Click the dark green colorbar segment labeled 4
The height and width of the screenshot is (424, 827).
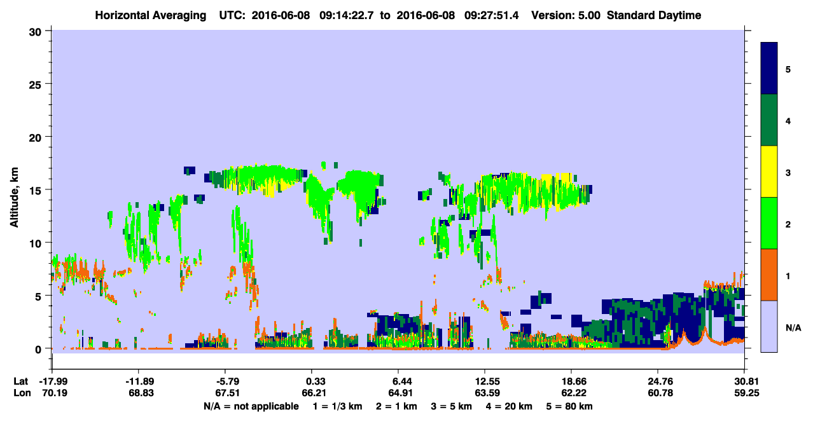(769, 120)
